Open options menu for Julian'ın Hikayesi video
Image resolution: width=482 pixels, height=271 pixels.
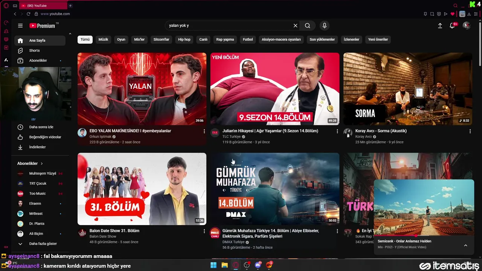click(337, 131)
